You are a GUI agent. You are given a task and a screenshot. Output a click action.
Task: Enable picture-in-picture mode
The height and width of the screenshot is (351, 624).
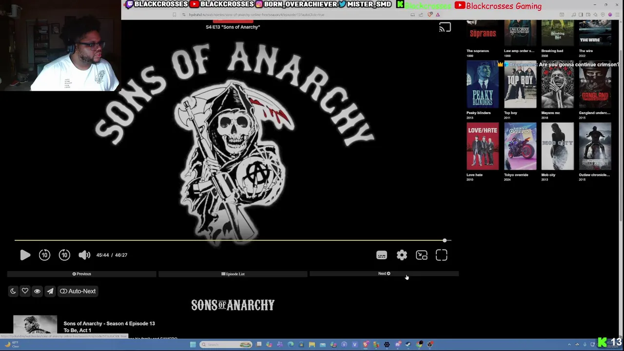click(422, 255)
